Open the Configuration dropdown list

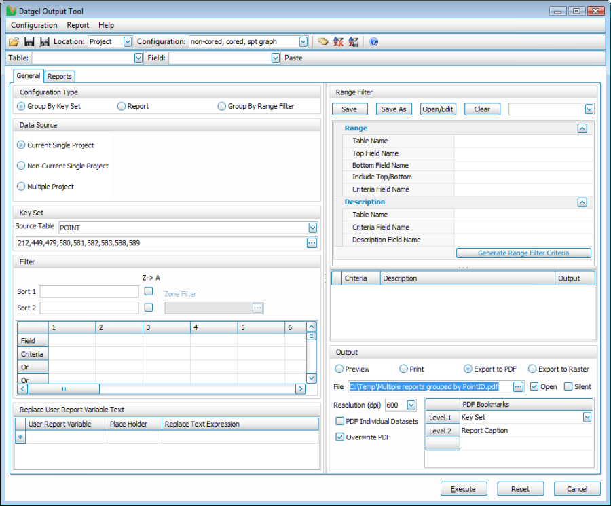coord(303,42)
